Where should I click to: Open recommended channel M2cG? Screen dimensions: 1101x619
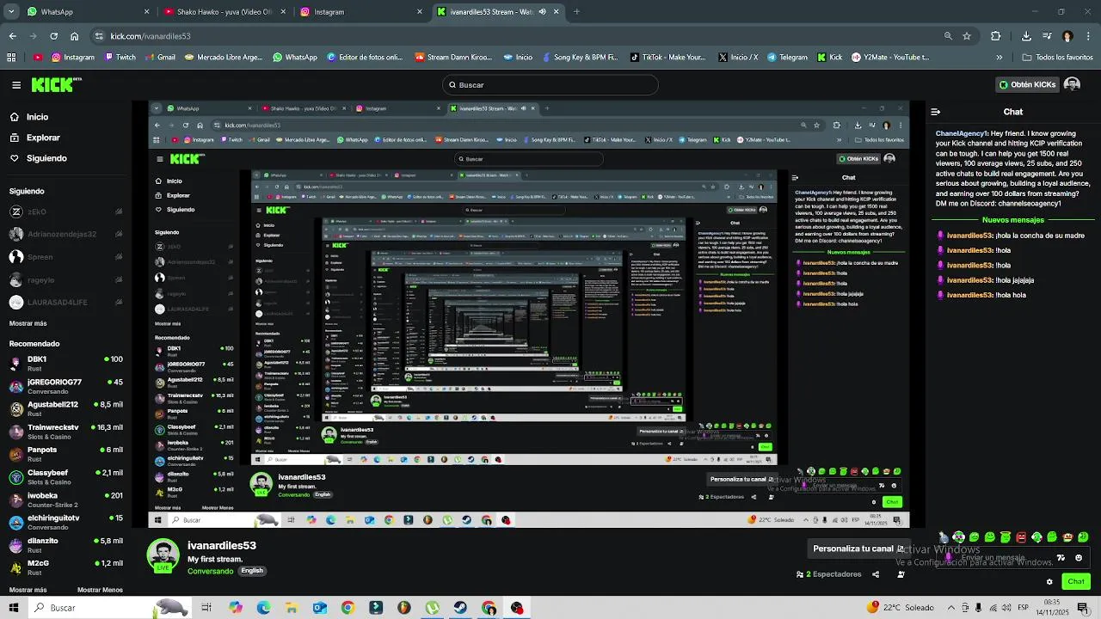click(x=65, y=567)
